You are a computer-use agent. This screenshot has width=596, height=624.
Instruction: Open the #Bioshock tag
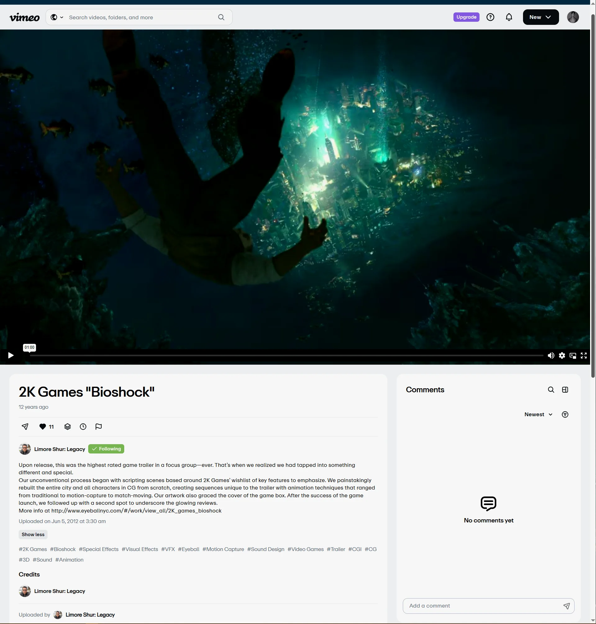pyautogui.click(x=63, y=549)
